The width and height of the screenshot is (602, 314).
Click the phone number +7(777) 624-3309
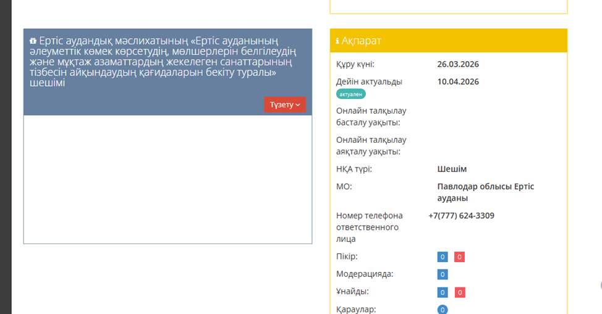click(461, 216)
